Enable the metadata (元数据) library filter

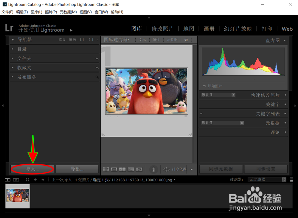(172, 40)
